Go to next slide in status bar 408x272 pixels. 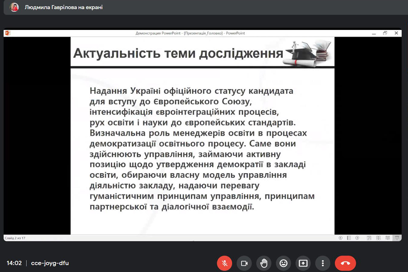357,238
